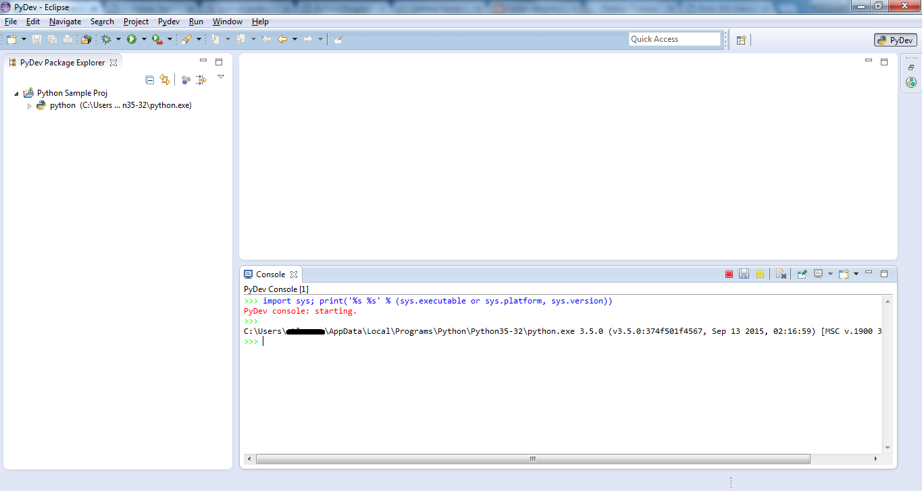Click the Restore icon in right trim bar
This screenshot has height=491, width=922.
[911, 67]
